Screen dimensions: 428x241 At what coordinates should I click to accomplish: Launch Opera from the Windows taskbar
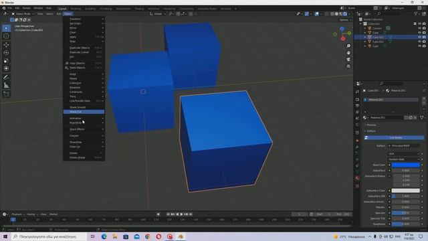click(158, 236)
